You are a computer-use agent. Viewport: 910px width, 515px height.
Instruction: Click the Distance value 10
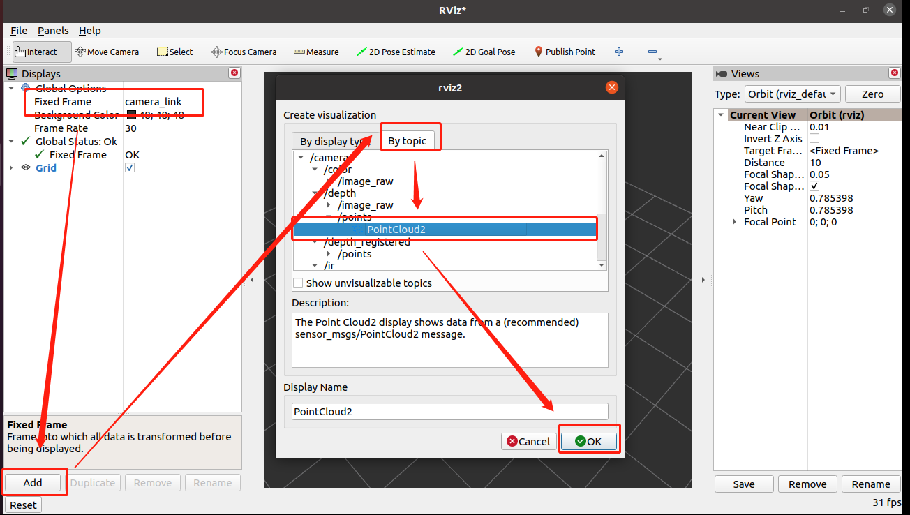[815, 163]
